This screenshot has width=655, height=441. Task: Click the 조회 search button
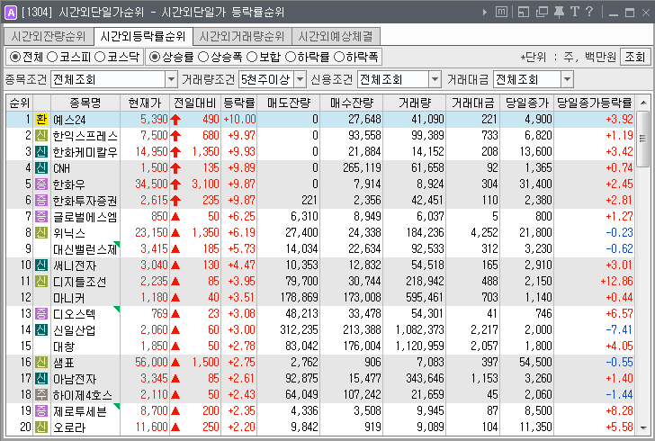click(635, 57)
